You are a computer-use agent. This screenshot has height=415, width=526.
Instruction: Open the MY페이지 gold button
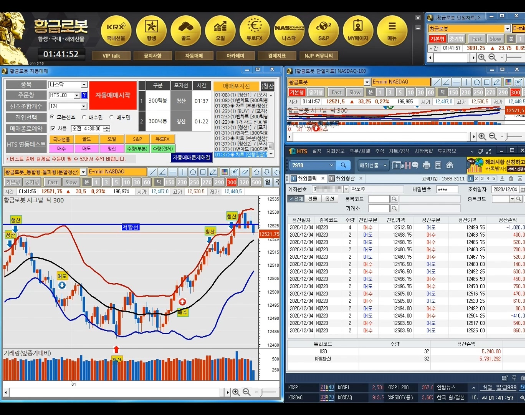(x=358, y=31)
